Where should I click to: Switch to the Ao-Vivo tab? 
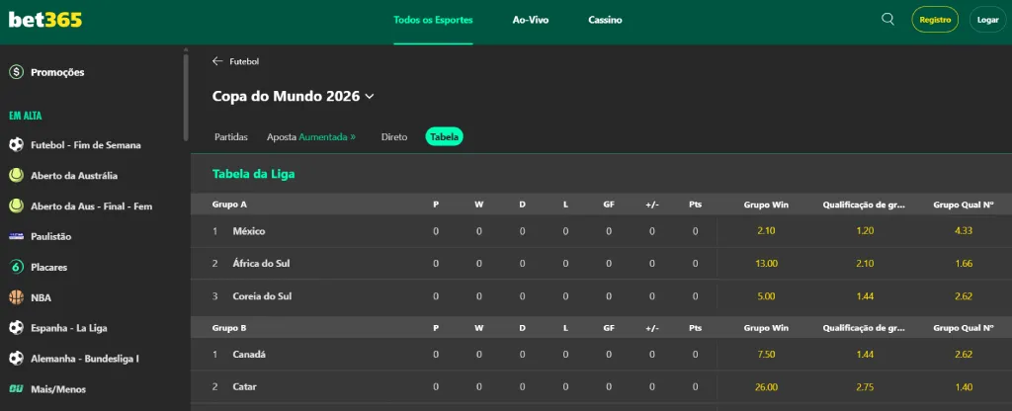pyautogui.click(x=531, y=20)
